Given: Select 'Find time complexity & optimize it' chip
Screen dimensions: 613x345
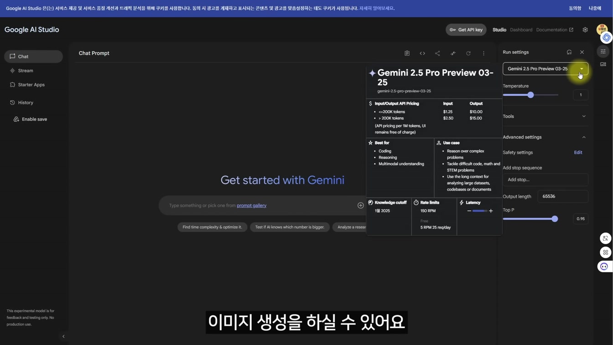Looking at the screenshot, I should pos(212,227).
